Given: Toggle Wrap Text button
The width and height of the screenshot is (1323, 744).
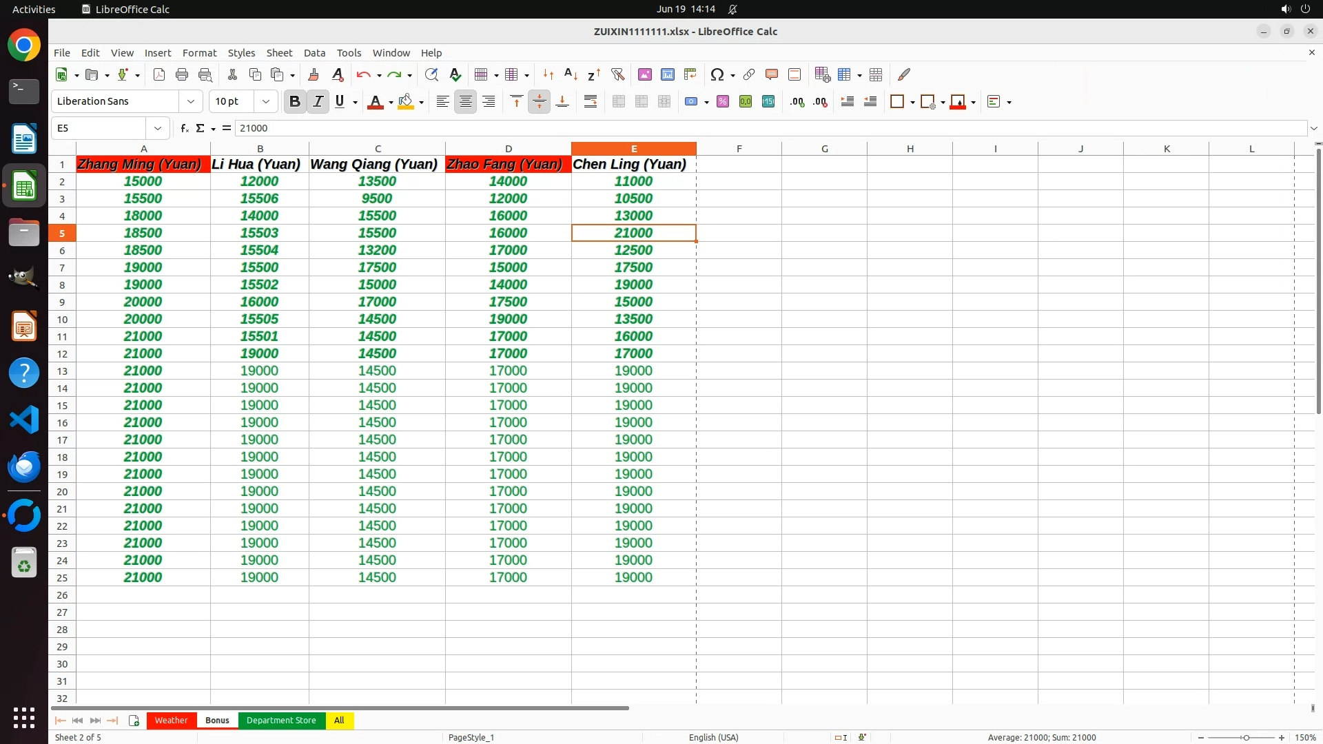Looking at the screenshot, I should tap(591, 101).
